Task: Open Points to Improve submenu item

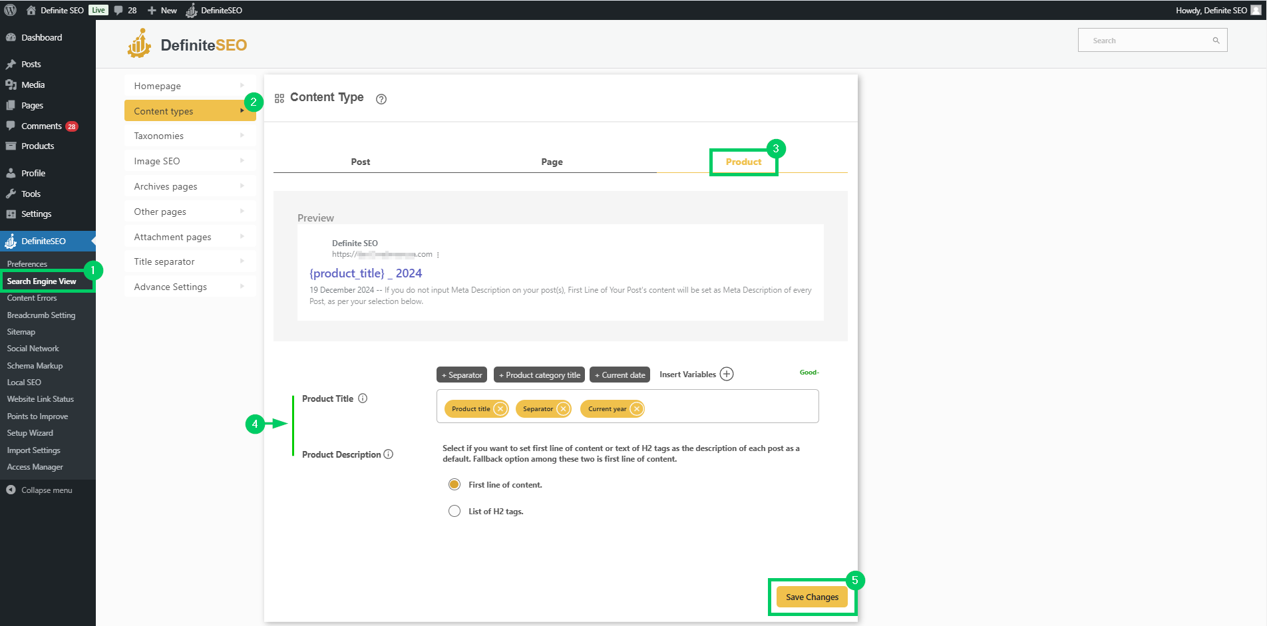Action: point(37,416)
